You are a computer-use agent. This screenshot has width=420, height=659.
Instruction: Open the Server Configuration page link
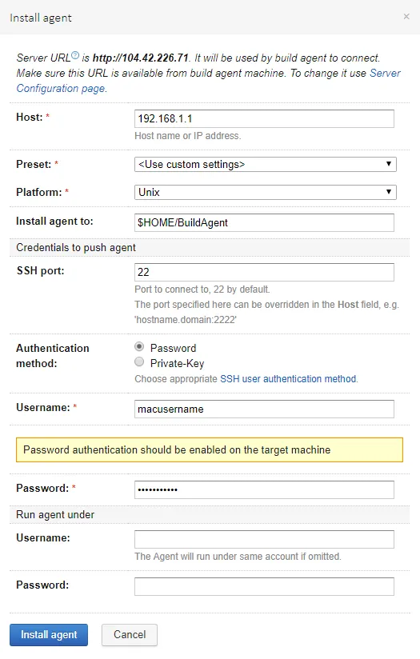(x=209, y=81)
